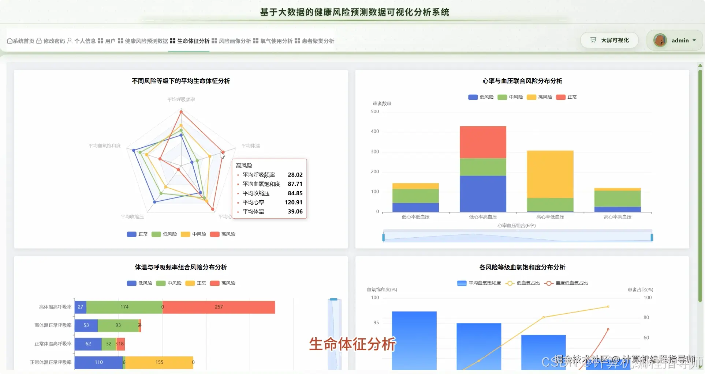Open 风险画像分析 menu item

pos(235,41)
